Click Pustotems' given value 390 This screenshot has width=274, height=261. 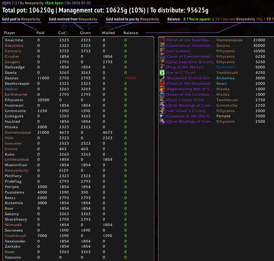coord(85,192)
